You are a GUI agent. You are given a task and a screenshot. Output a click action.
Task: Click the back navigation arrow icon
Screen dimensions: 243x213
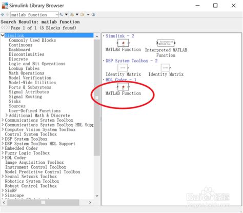3,14
